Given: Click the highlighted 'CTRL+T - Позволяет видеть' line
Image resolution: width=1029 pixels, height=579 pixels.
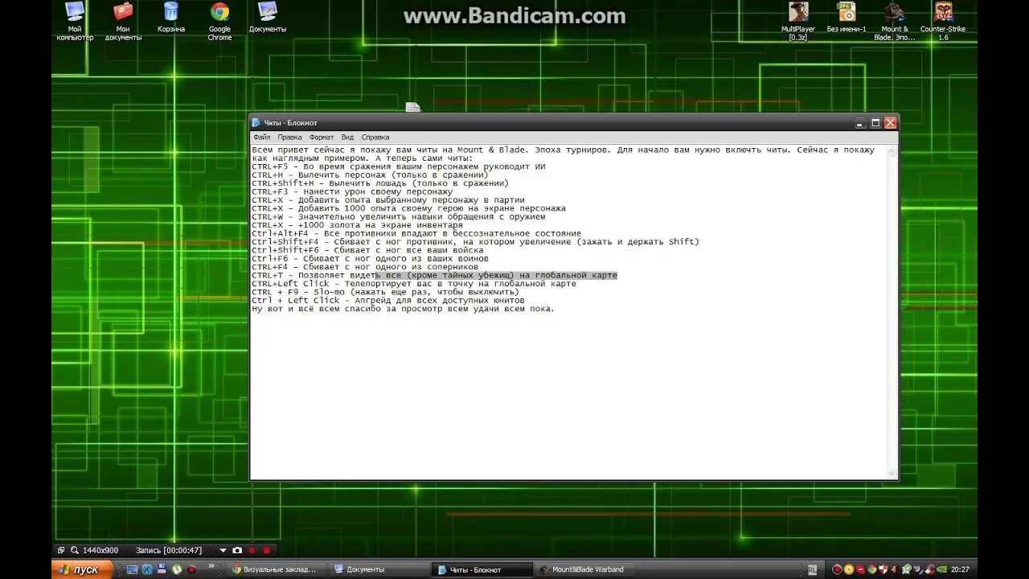Looking at the screenshot, I should [434, 275].
